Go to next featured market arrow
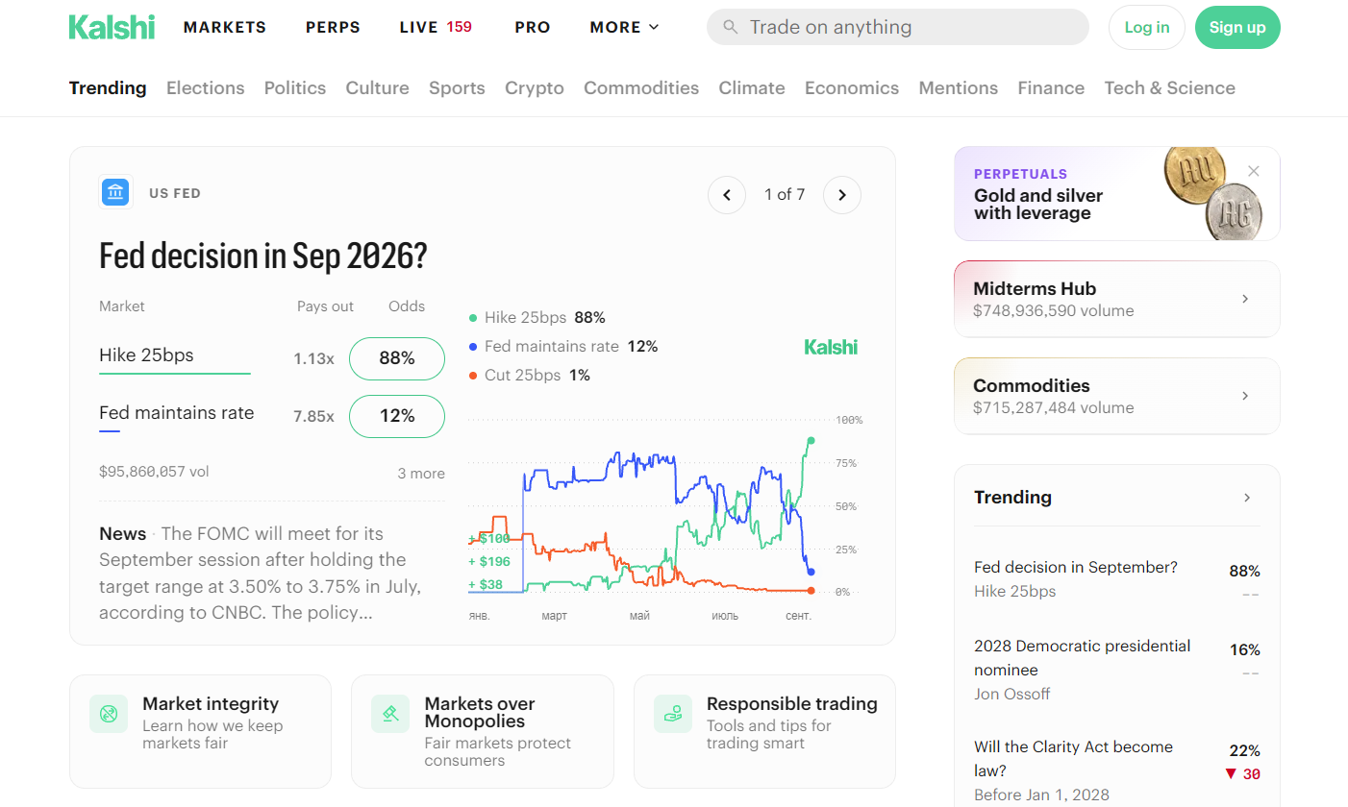 pos(842,195)
